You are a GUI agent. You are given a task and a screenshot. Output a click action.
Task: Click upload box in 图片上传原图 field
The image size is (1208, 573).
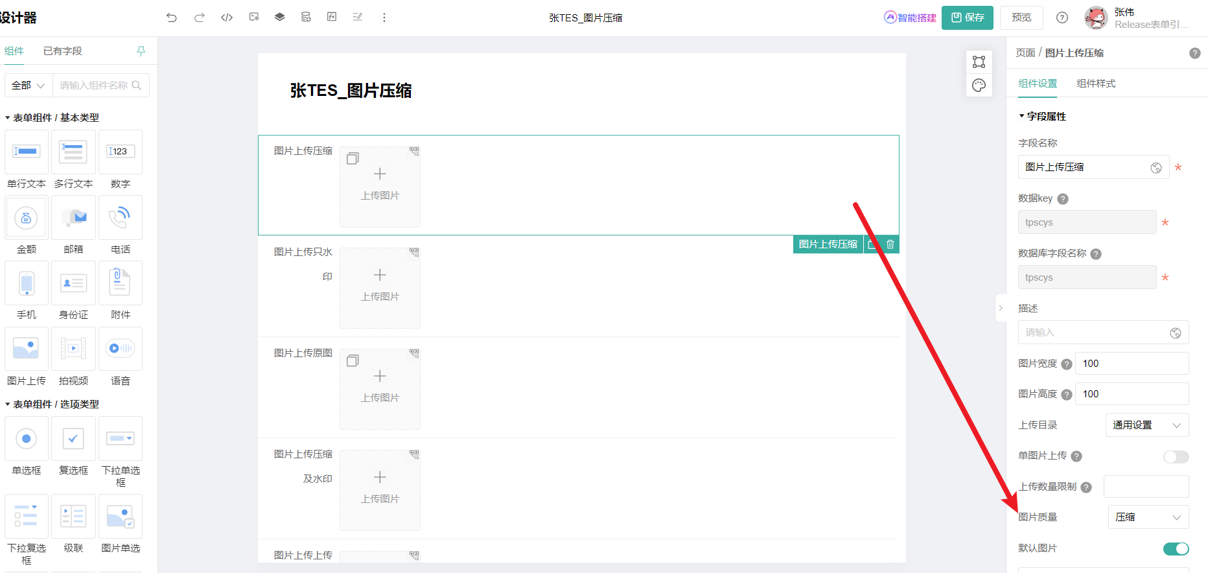click(x=380, y=389)
